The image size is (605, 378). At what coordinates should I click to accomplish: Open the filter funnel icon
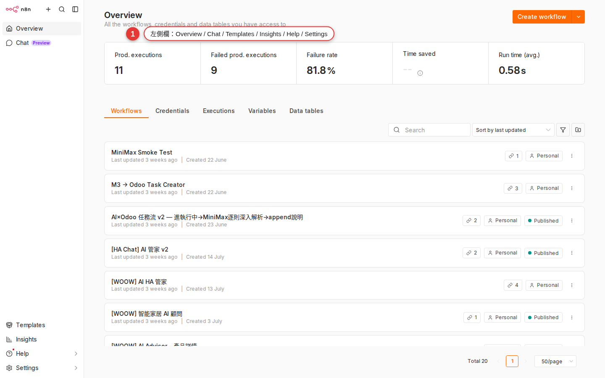[563, 130]
